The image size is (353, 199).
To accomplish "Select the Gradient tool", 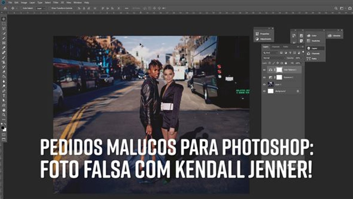I will pos(4,76).
